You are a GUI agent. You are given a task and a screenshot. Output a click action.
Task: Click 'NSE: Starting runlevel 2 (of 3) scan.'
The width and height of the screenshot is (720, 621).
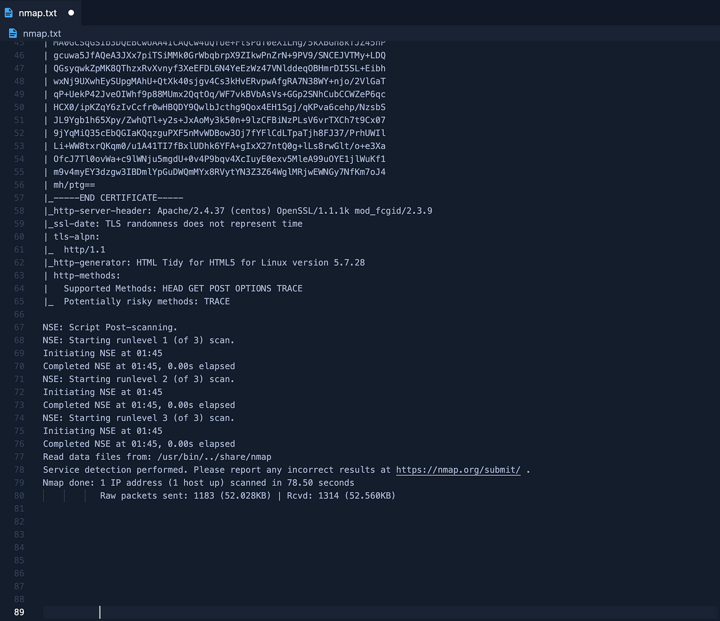point(139,379)
